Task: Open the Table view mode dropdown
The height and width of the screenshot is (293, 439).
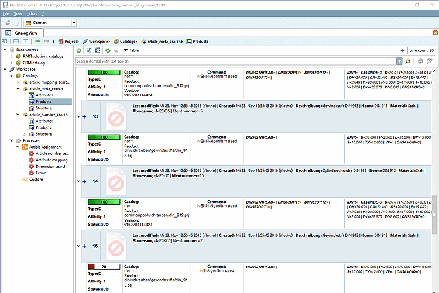Action: tap(131, 51)
